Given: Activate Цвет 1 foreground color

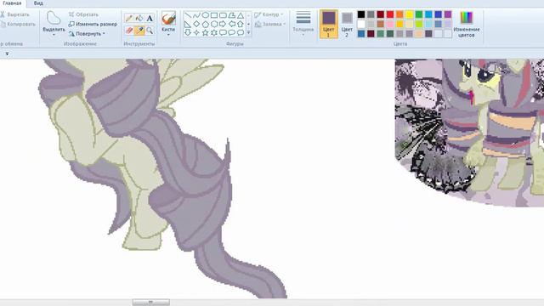Looking at the screenshot, I should click(x=329, y=24).
